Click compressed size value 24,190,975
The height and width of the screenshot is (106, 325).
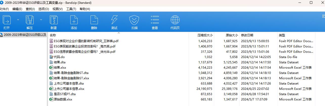coord(204,89)
